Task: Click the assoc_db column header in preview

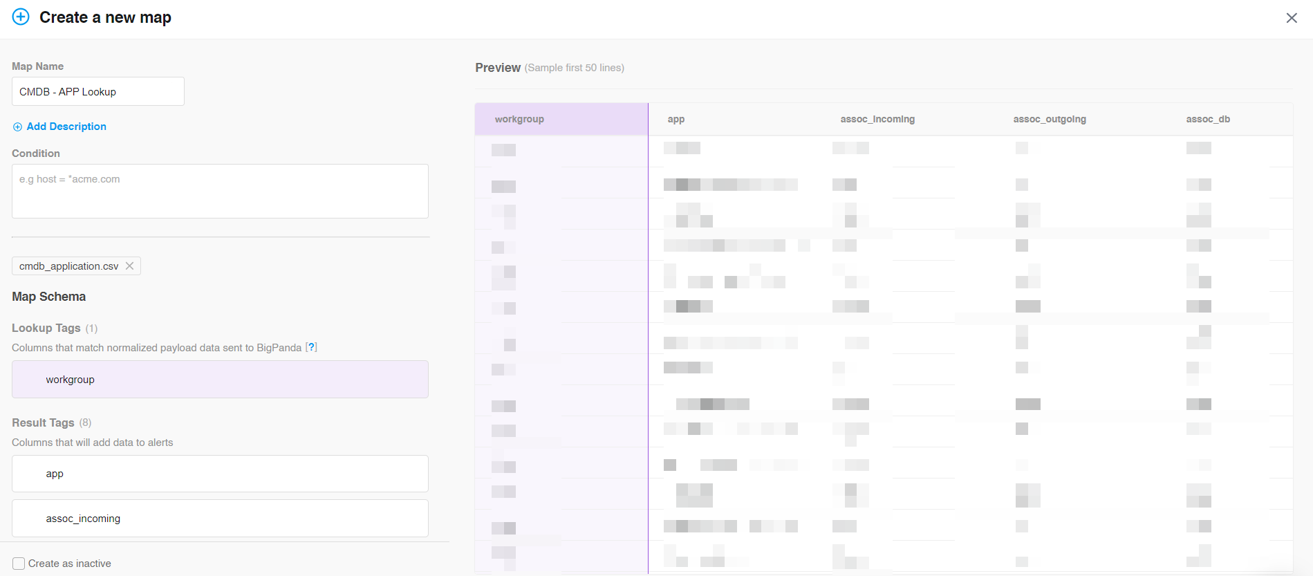Action: (1208, 120)
